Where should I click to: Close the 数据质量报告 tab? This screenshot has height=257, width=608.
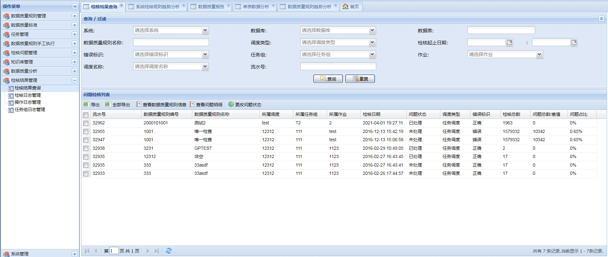(x=228, y=5)
